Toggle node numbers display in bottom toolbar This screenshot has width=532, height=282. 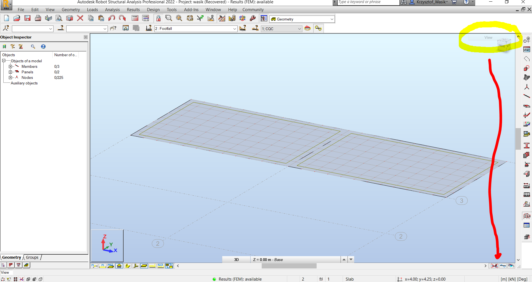click(x=94, y=266)
